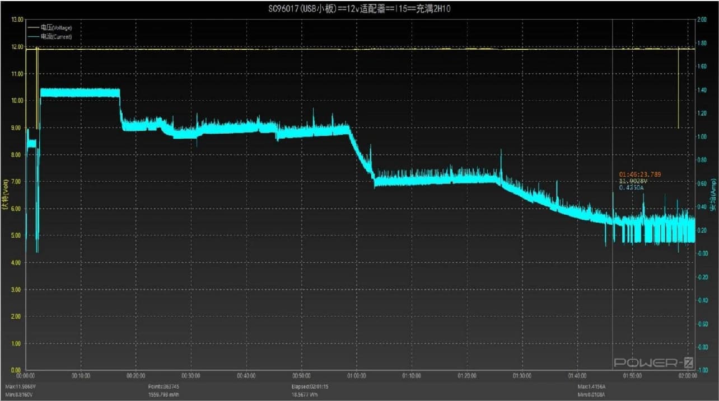
Task: Click the 1.80 amp axis label
Action: click(x=702, y=43)
